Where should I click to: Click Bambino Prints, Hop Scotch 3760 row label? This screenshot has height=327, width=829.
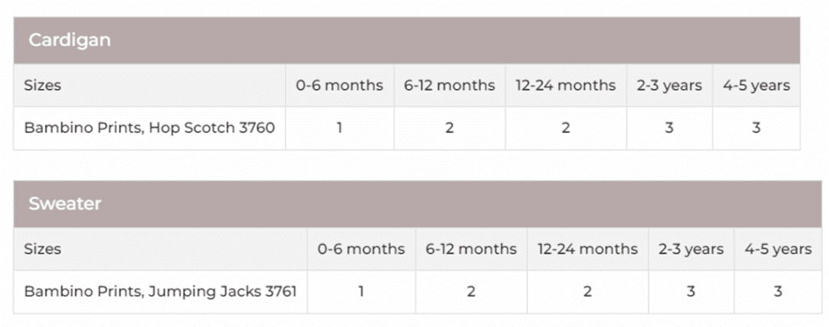pos(149,127)
